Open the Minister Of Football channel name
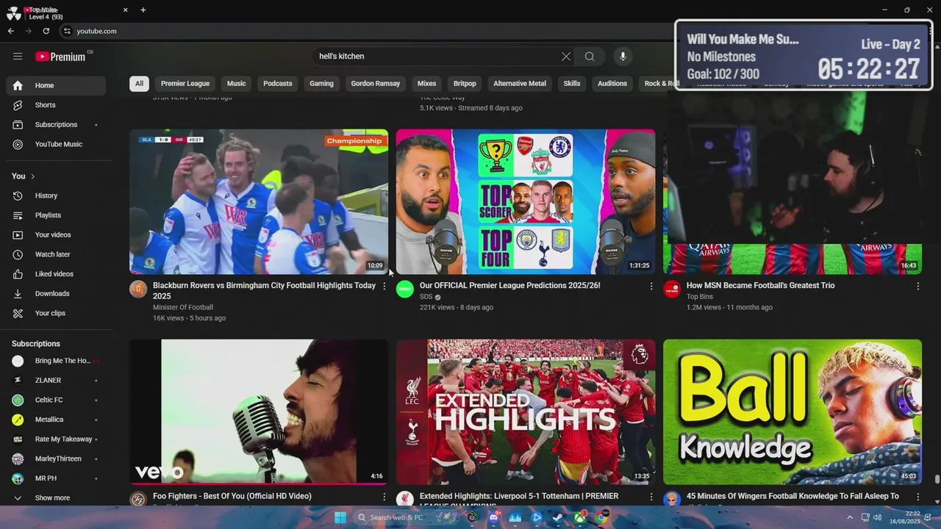This screenshot has height=529, width=941. click(183, 308)
